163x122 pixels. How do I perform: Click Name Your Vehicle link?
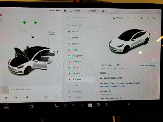pyautogui.click(x=147, y=66)
